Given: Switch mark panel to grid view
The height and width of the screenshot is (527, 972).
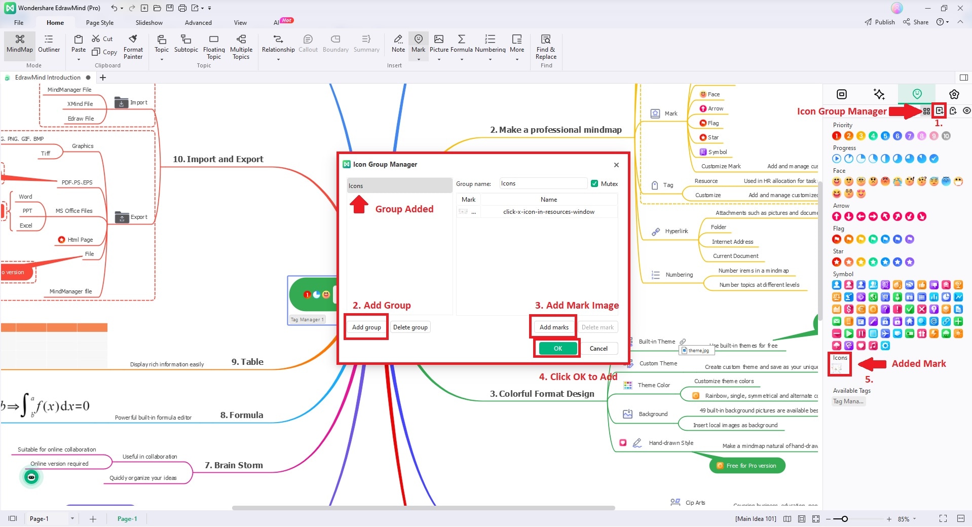Looking at the screenshot, I should [x=926, y=111].
